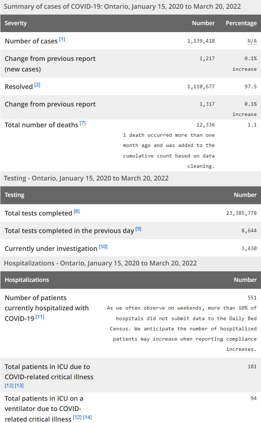Select the total tests value 23,385,778
The image size is (261, 423).
coord(241,213)
